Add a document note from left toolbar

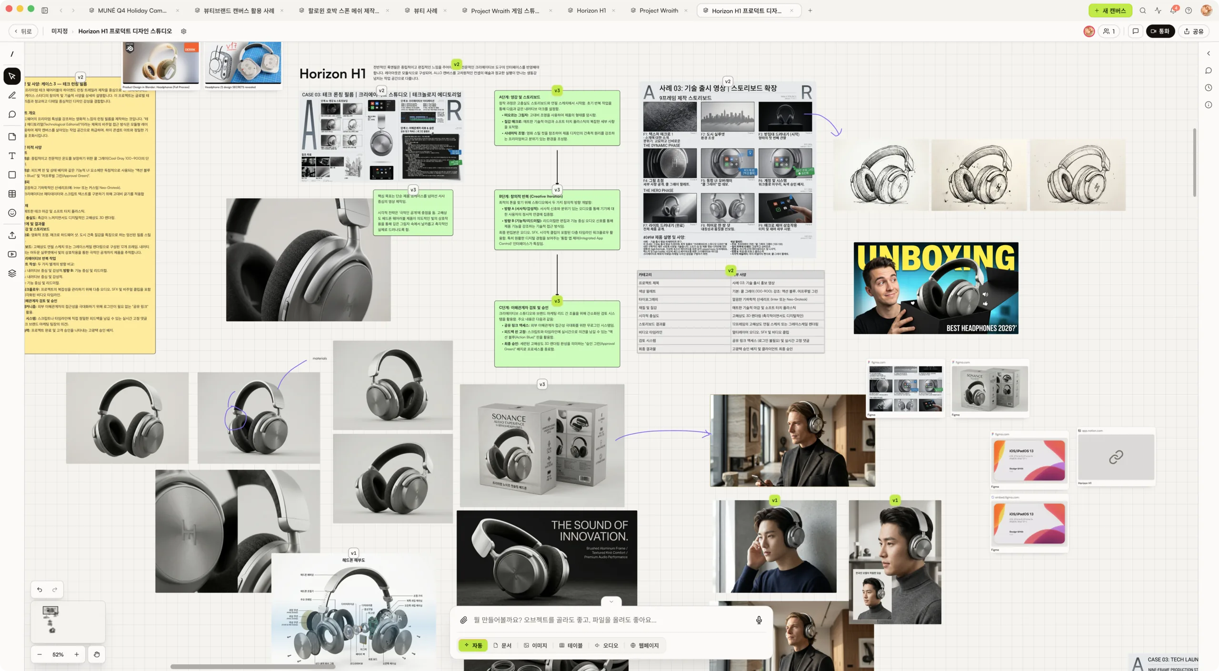12,137
